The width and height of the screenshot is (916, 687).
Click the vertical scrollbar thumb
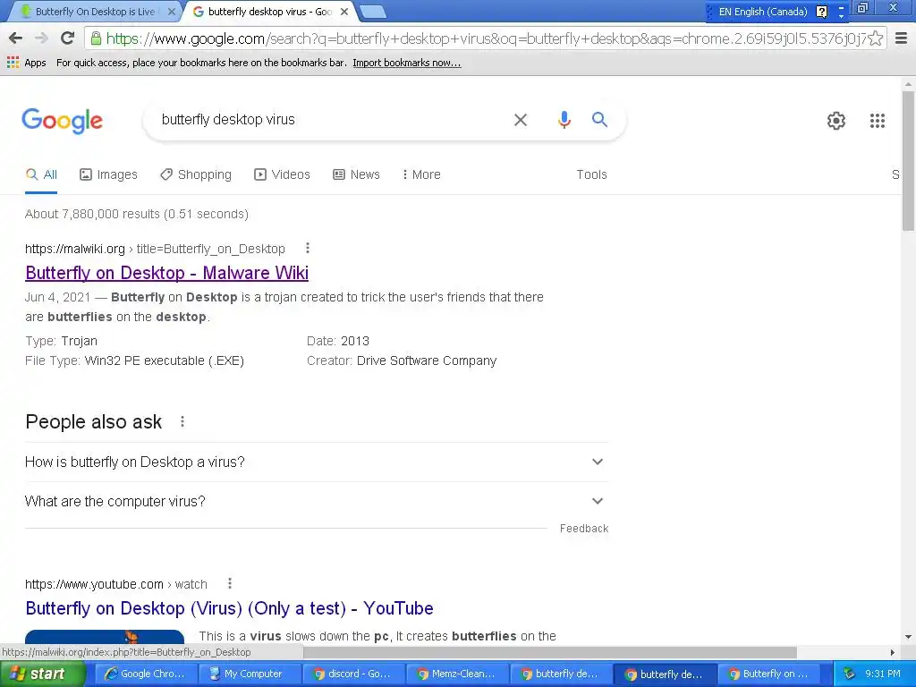point(908,161)
